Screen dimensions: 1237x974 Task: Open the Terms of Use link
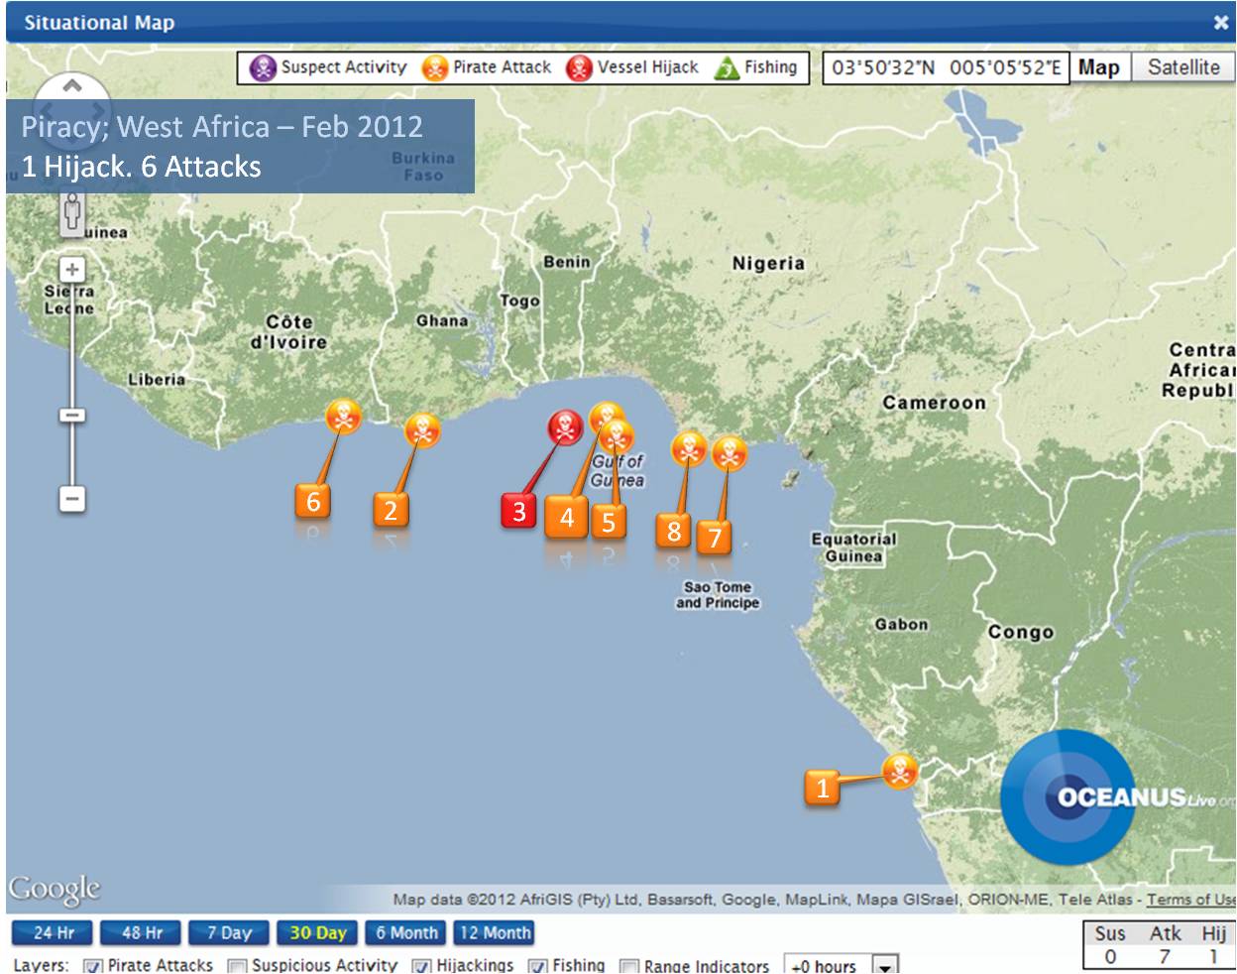click(x=1191, y=900)
